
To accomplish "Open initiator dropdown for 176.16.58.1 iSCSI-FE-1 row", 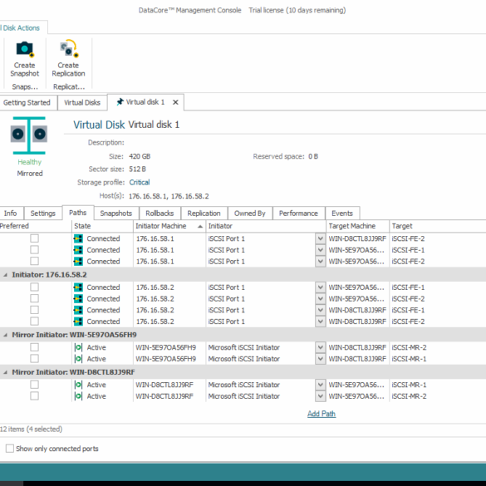I will [320, 250].
